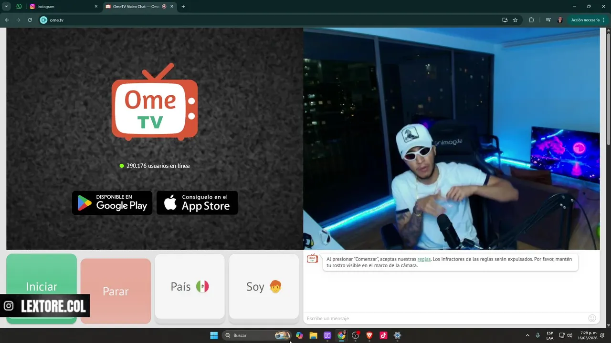Show hidden system tray icons

point(527,335)
